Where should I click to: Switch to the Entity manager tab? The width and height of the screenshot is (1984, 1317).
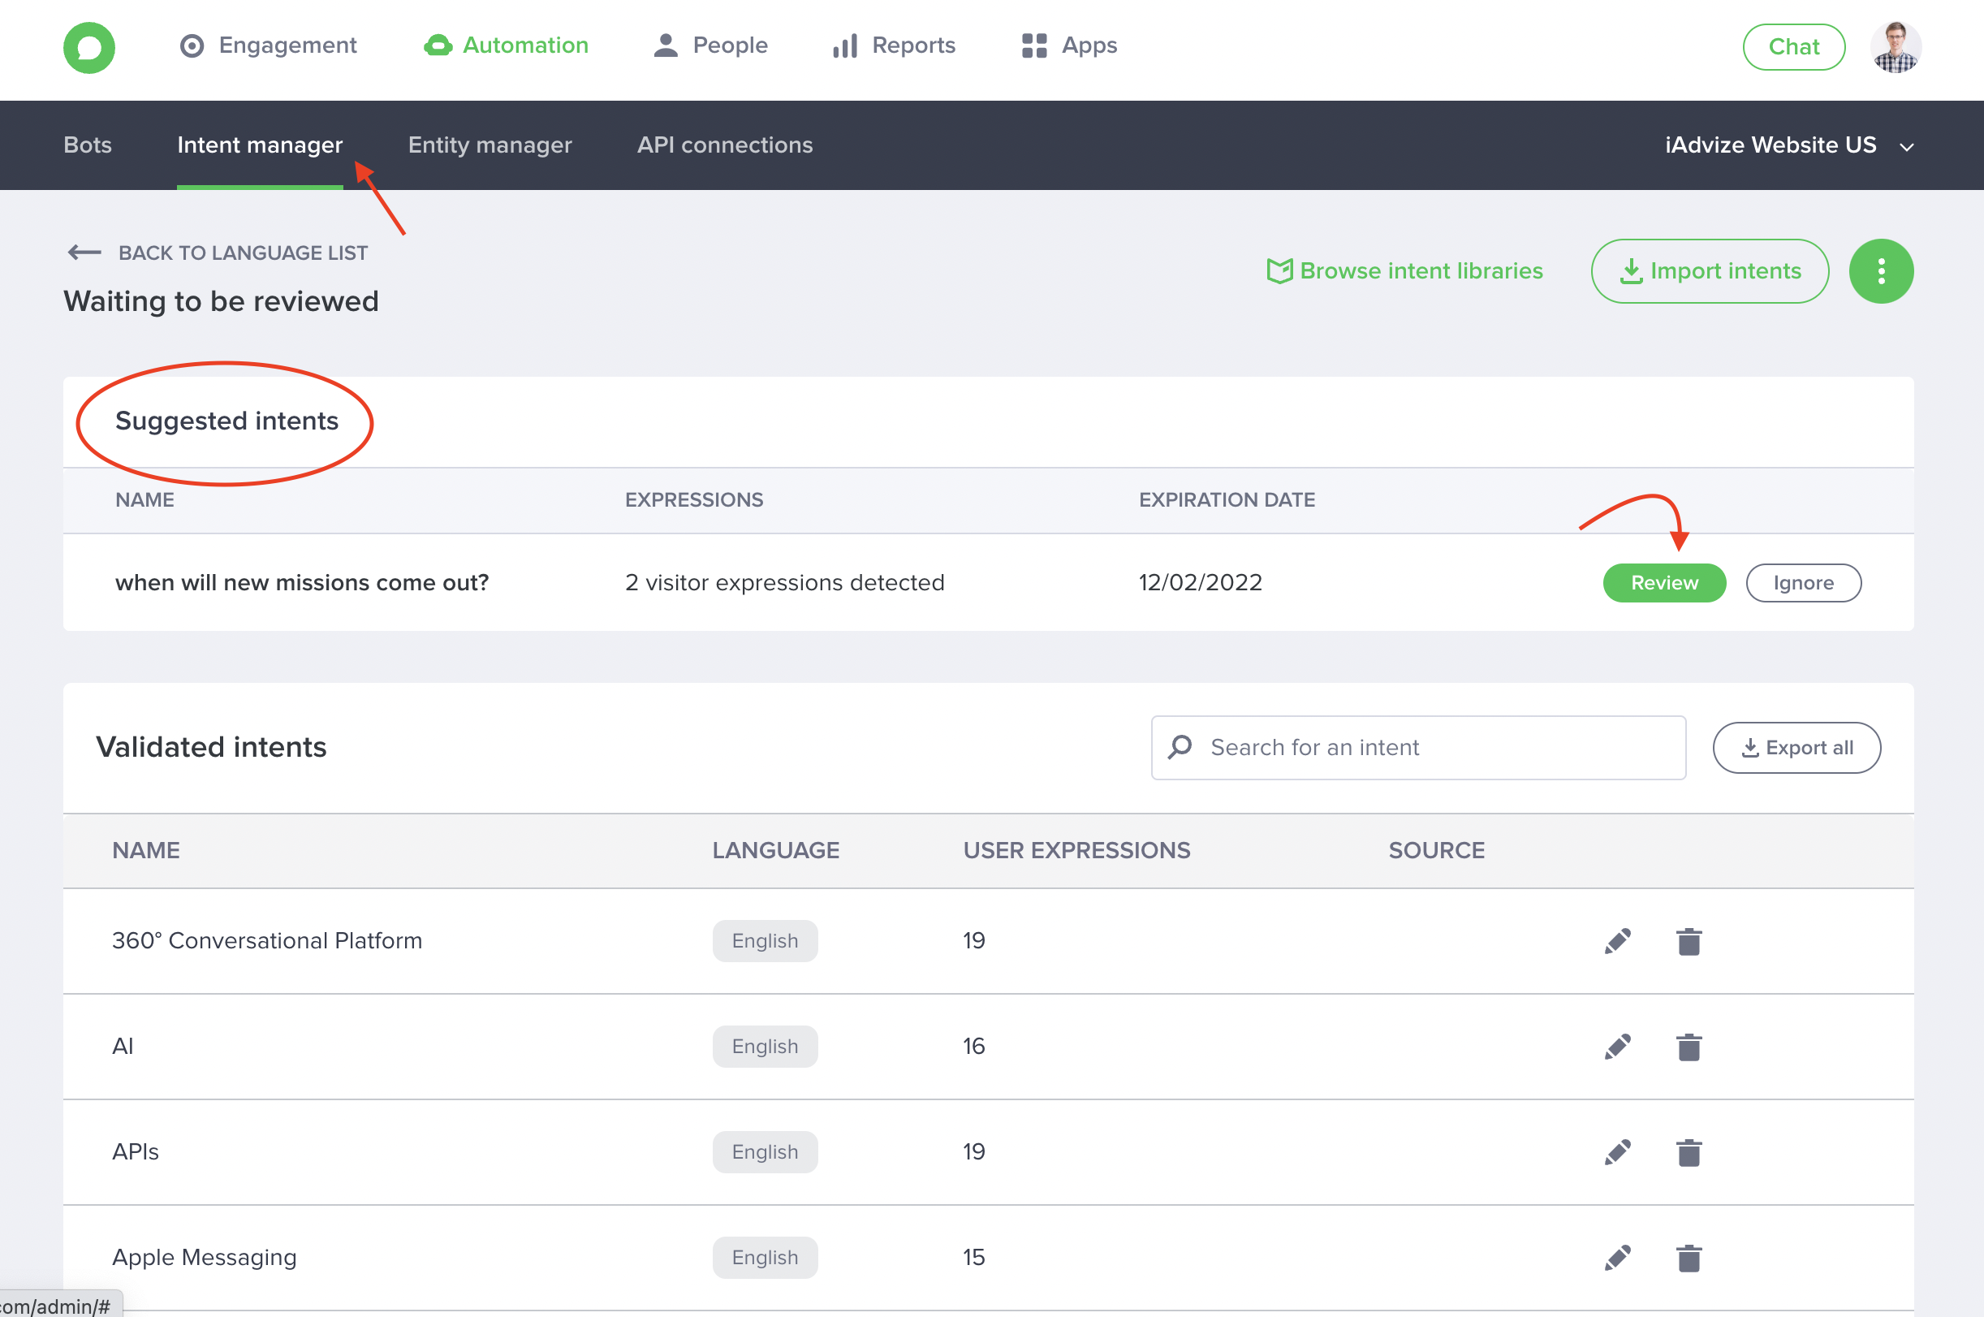tap(490, 145)
